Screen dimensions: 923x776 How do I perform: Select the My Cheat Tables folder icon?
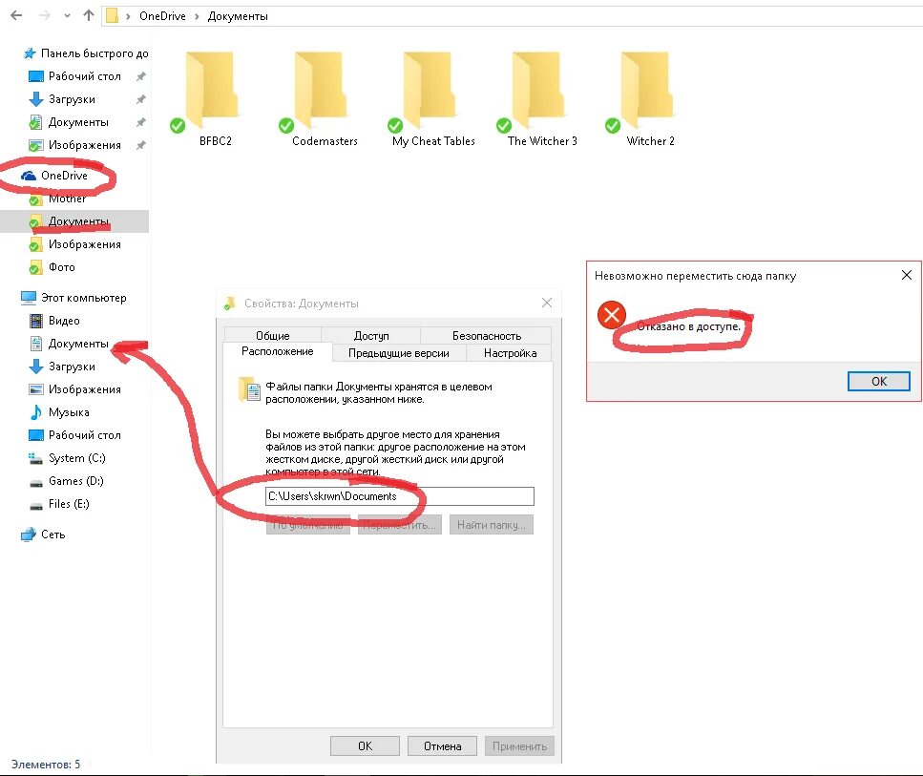coord(429,90)
